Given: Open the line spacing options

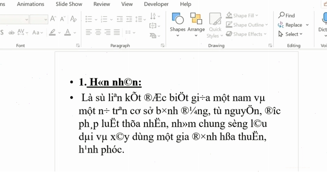Looking at the screenshot, I should coord(140,19).
